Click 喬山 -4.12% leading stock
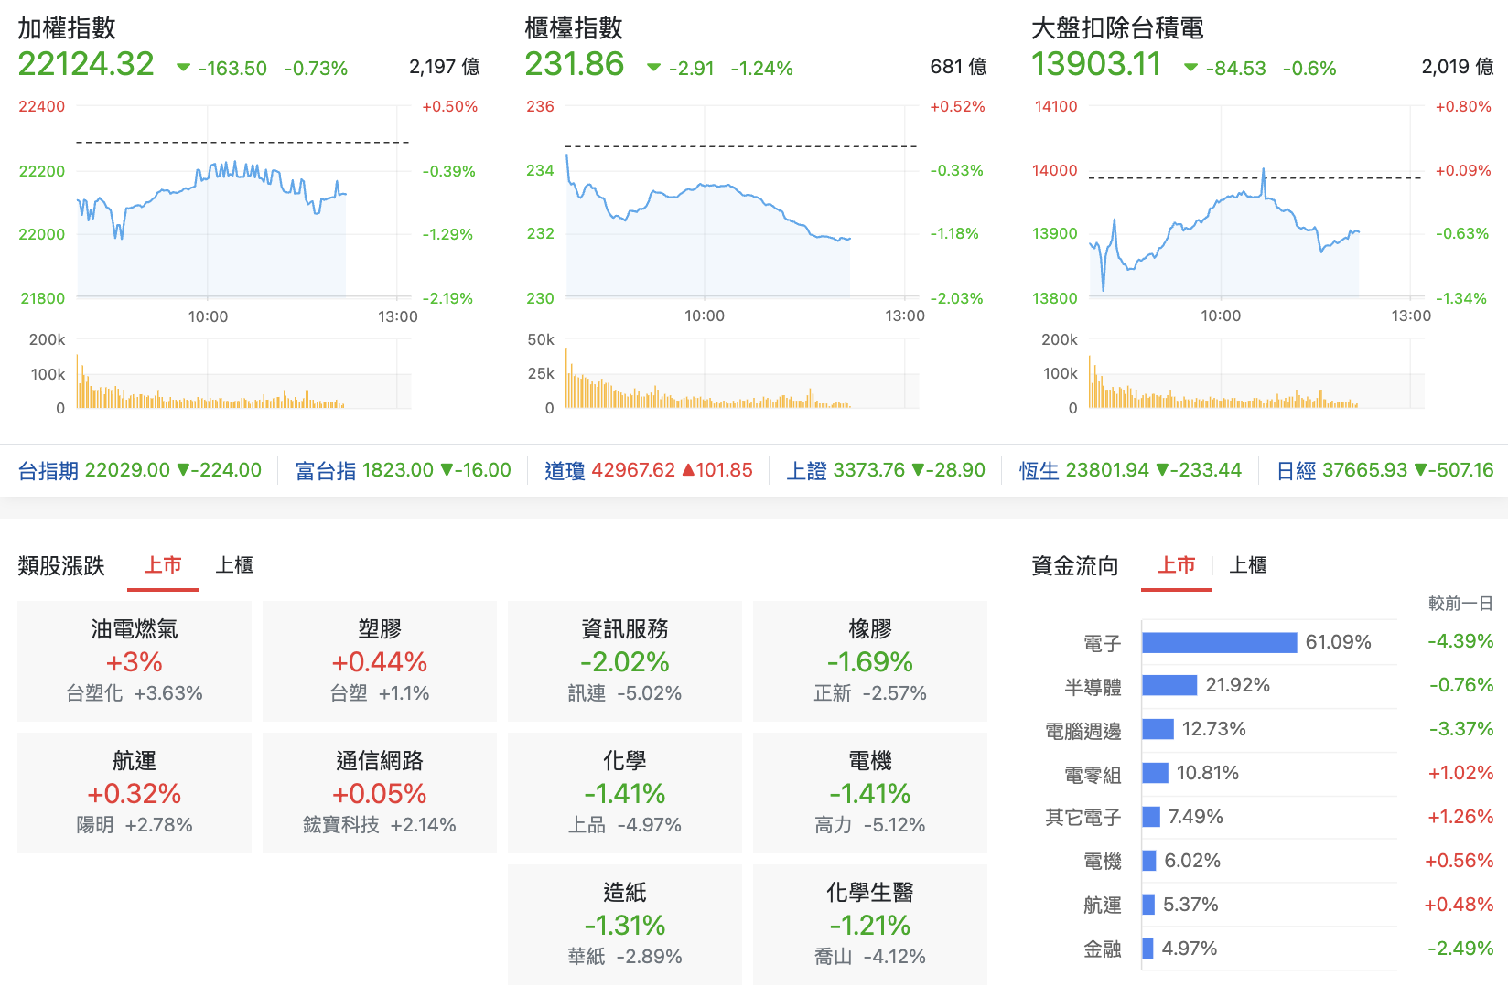The height and width of the screenshot is (997, 1508). [870, 957]
